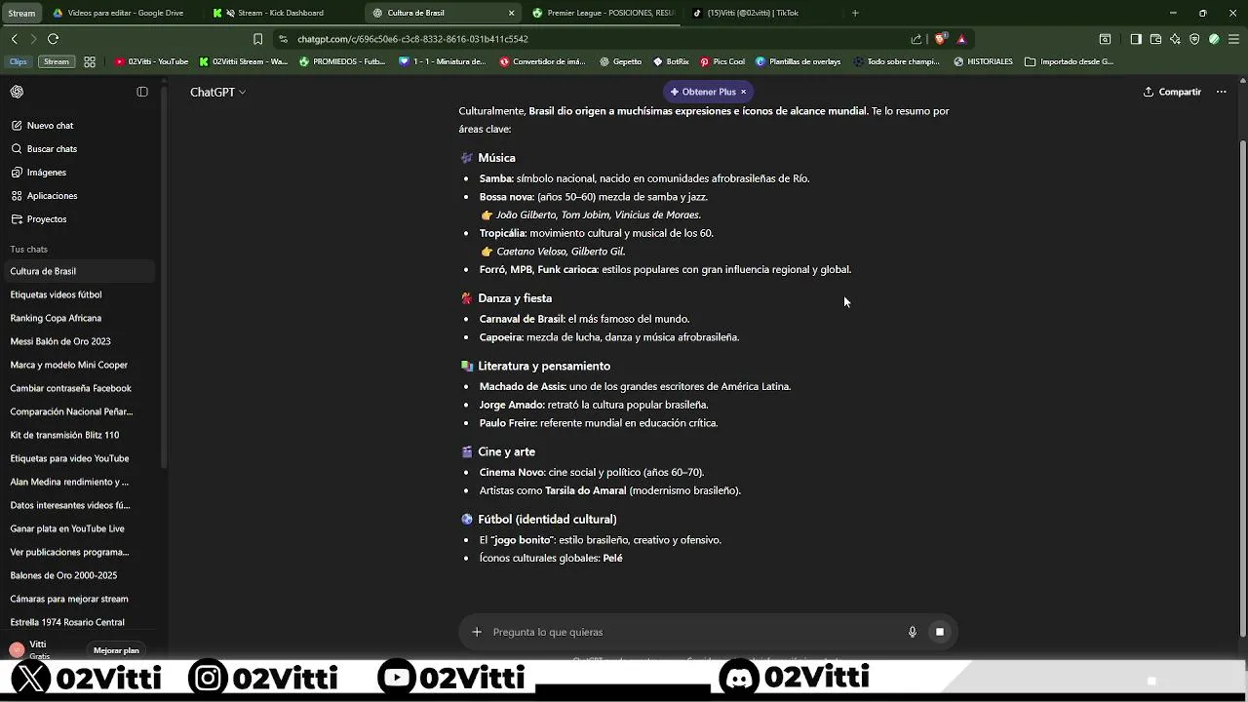Dismiss the Obtener Plus banner

point(743,92)
